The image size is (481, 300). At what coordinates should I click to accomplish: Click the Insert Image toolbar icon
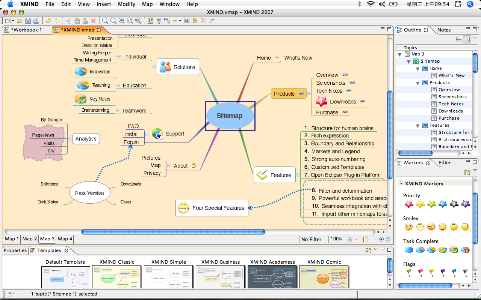coord(187,21)
